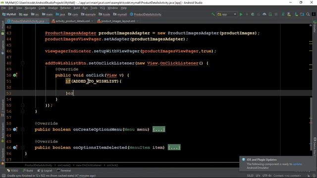The width and height of the screenshot is (317, 178).
Task: Run the app with the green play button
Action: pyautogui.click(x=241, y=14)
